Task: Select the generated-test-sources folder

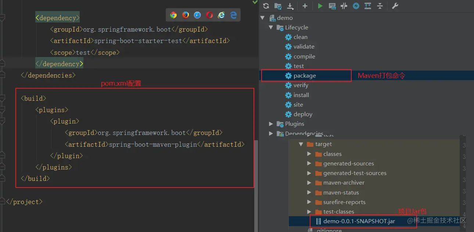Action: point(355,173)
